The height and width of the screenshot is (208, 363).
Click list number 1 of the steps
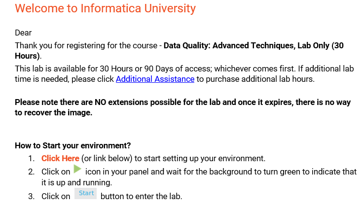[31, 158]
